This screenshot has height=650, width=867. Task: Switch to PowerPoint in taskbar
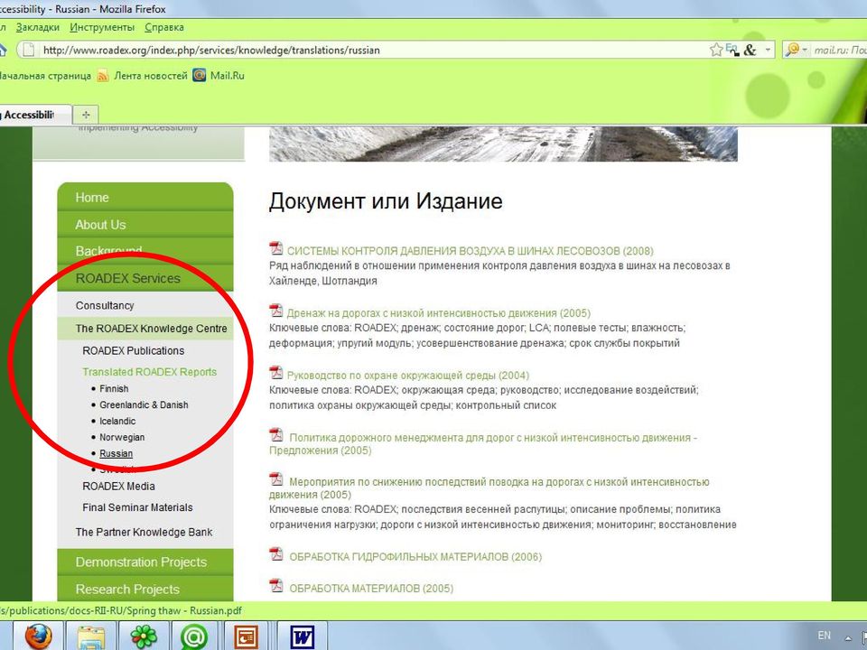tap(247, 636)
